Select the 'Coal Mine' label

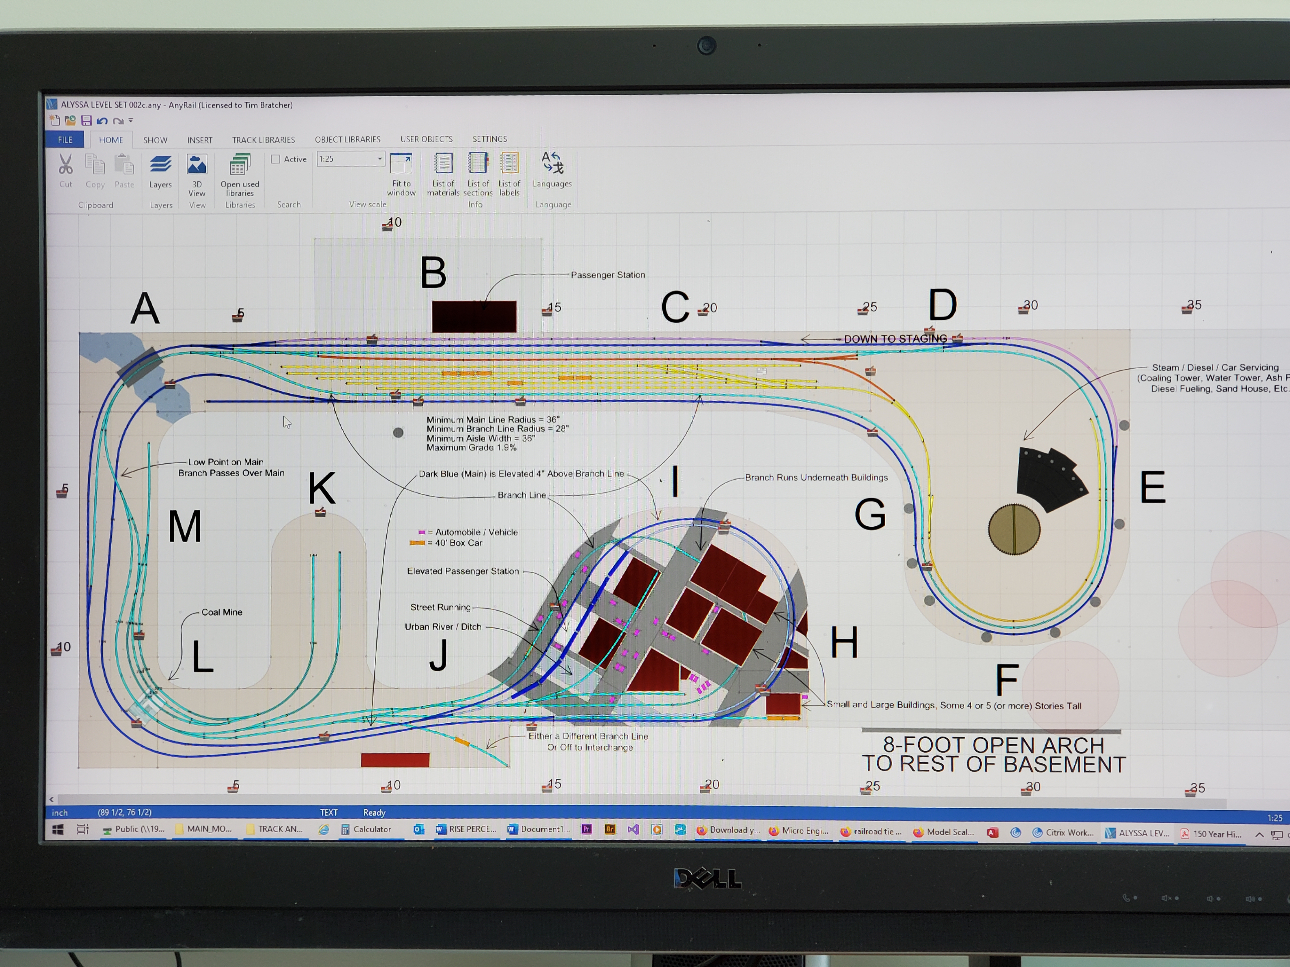point(222,612)
